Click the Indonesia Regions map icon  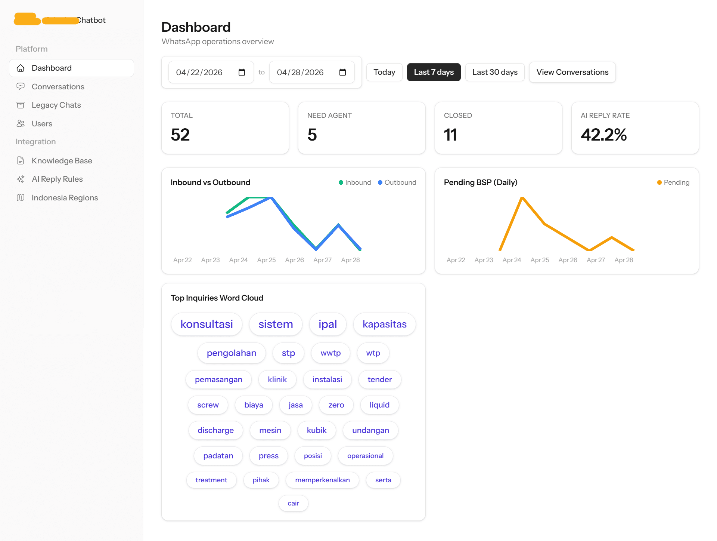click(x=21, y=198)
